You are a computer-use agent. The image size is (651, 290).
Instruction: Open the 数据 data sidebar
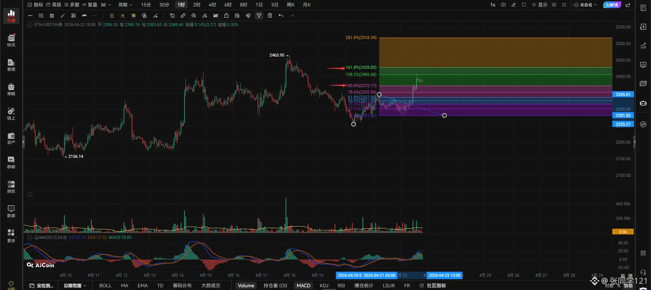[x=11, y=211]
